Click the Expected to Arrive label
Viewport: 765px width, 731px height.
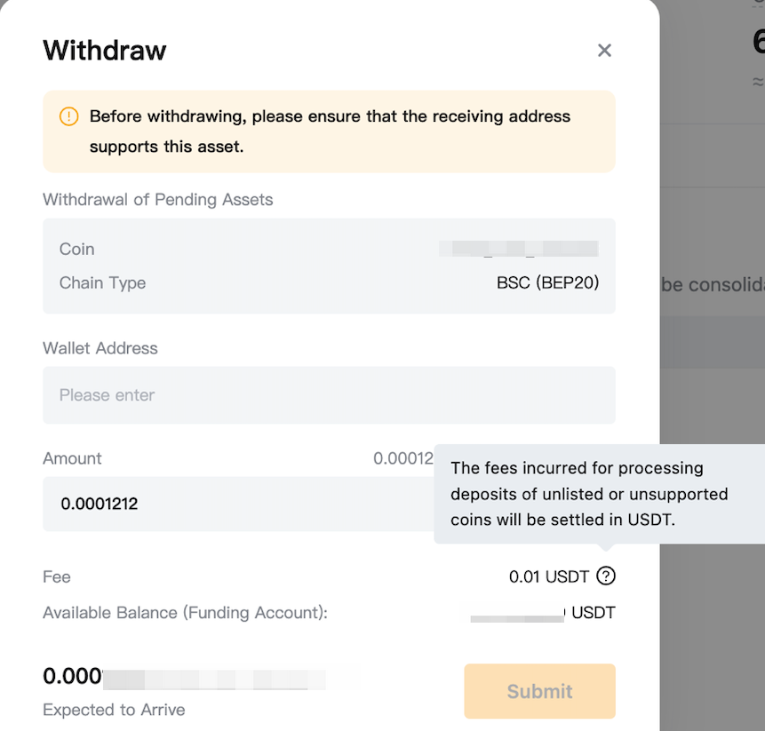pos(114,710)
